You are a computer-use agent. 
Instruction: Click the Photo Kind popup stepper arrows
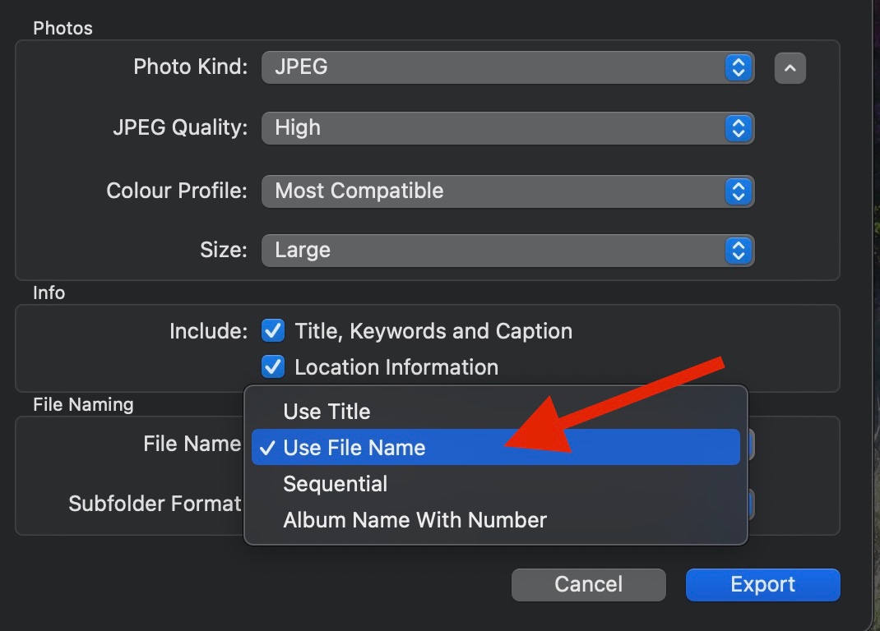click(739, 67)
